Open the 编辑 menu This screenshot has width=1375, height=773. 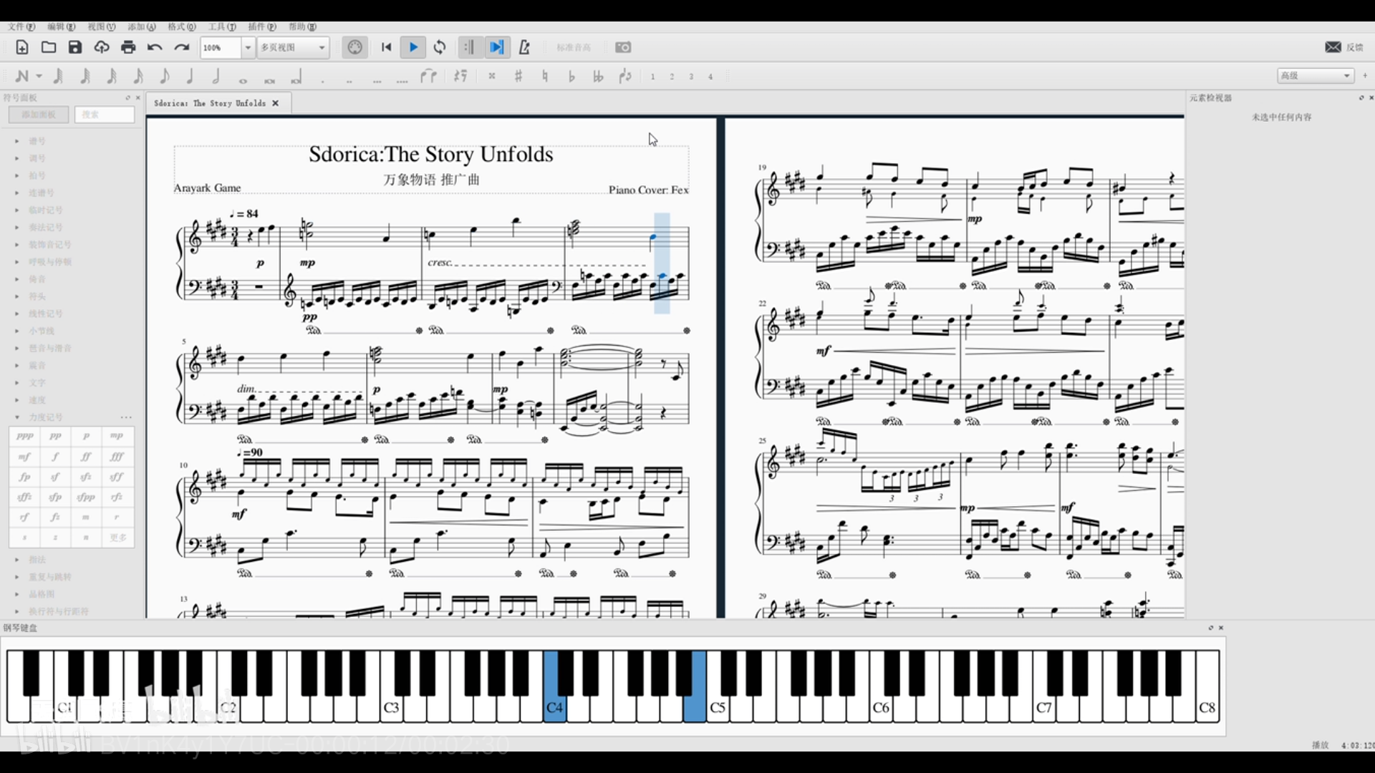(62, 26)
